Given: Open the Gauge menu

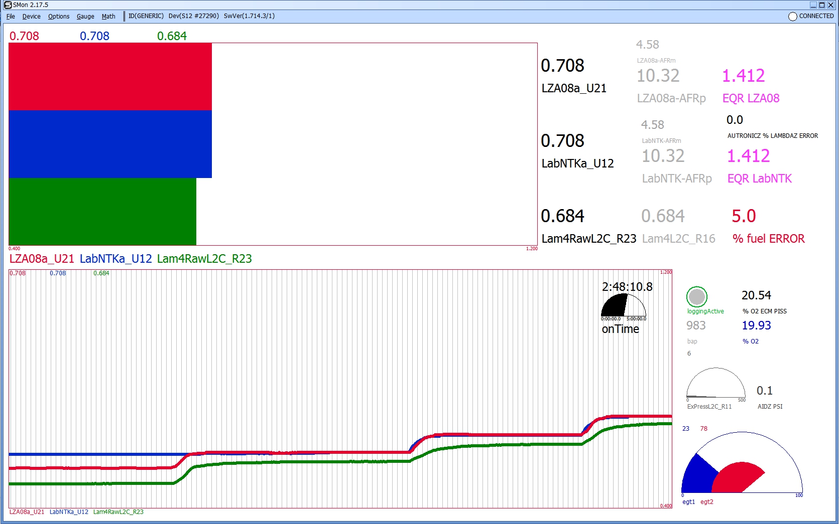Looking at the screenshot, I should point(85,16).
